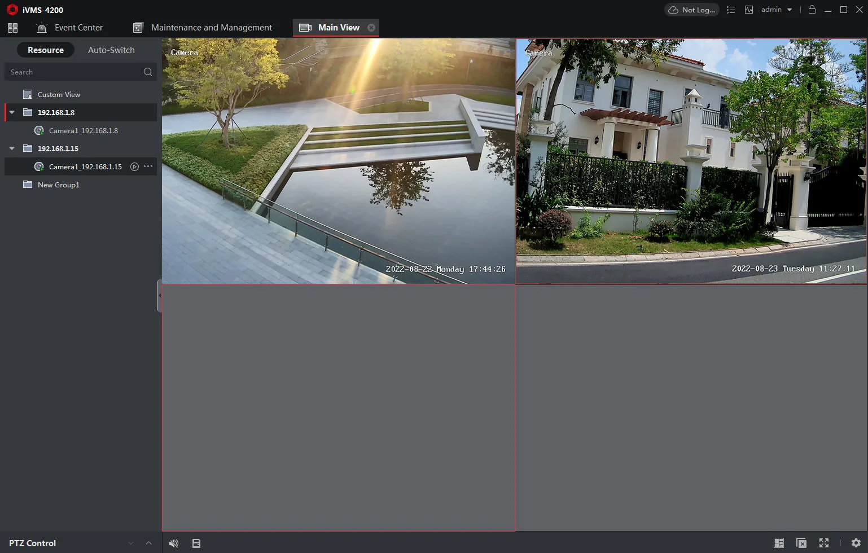Image resolution: width=868 pixels, height=553 pixels.
Task: Open more options for Camera1_192.168.1.15
Action: coord(147,166)
